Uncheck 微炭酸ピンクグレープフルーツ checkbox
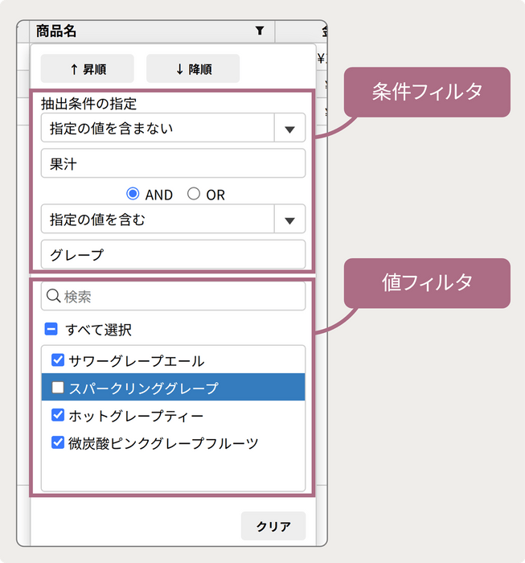This screenshot has height=563, width=525. 58,442
